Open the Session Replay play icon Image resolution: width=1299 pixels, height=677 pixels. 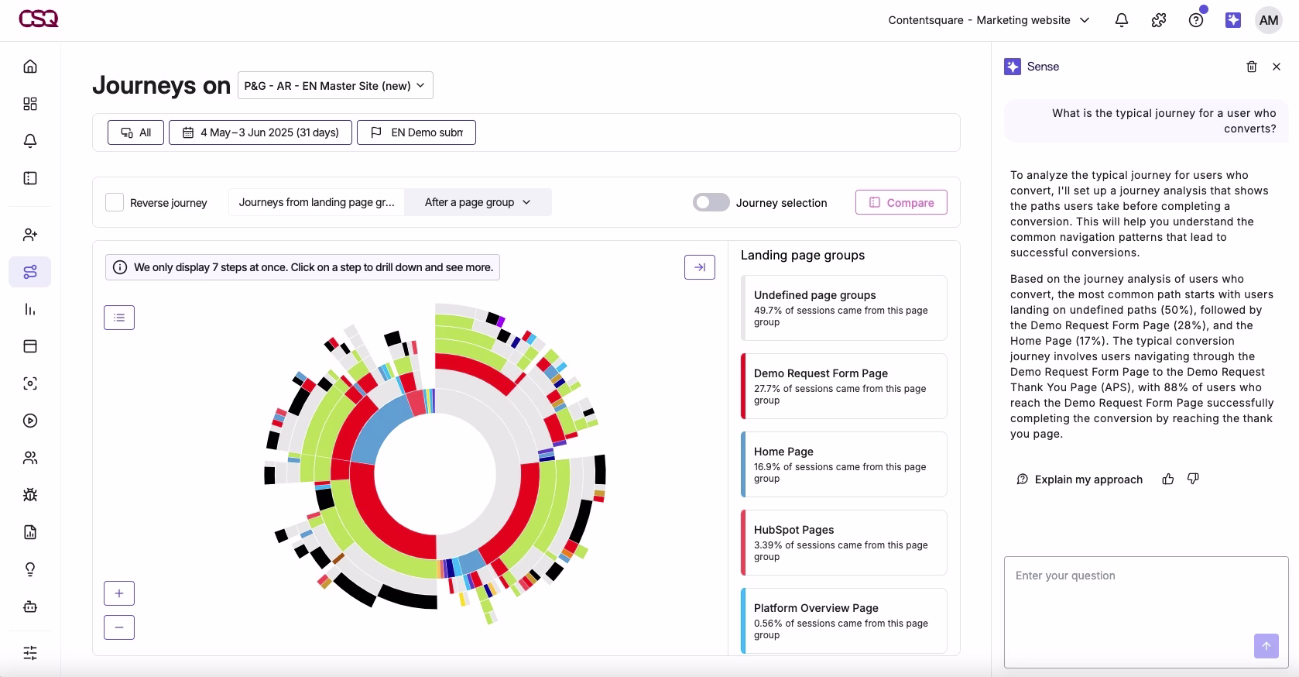pyautogui.click(x=30, y=421)
